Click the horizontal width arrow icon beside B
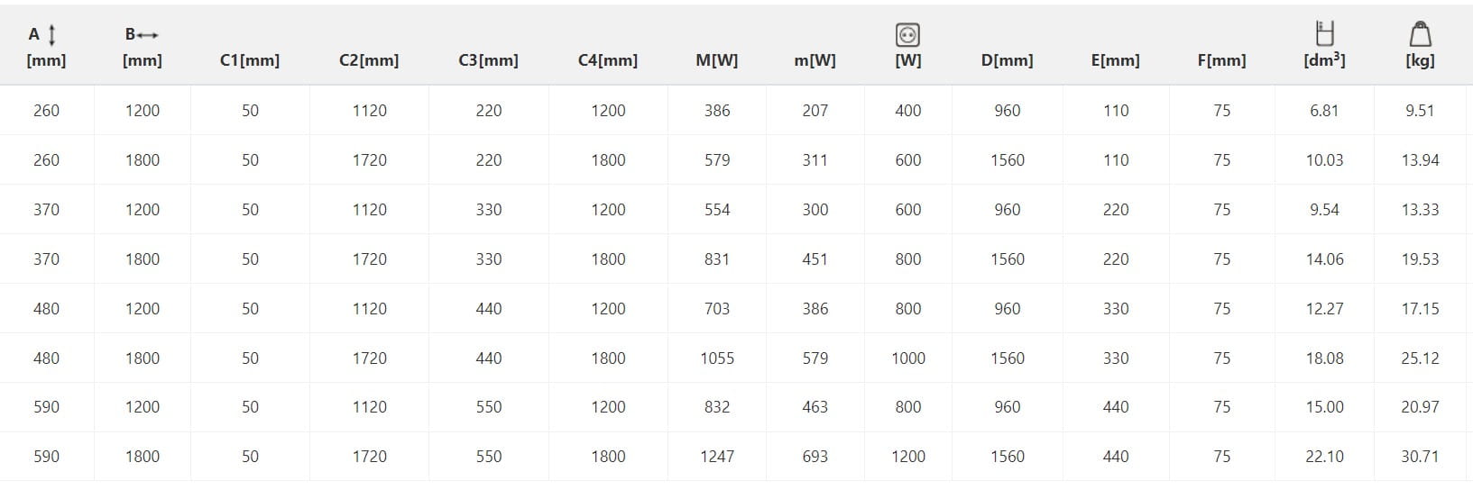The image size is (1473, 499). tap(148, 35)
